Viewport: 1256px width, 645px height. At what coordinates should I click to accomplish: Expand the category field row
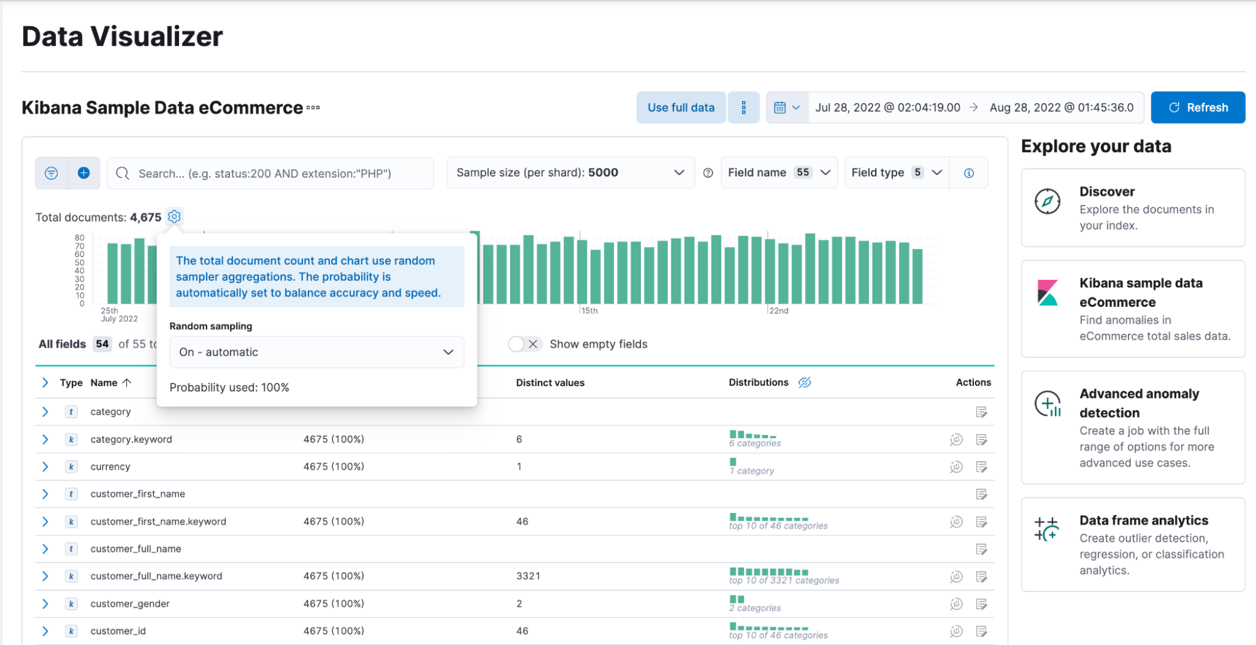click(x=45, y=412)
